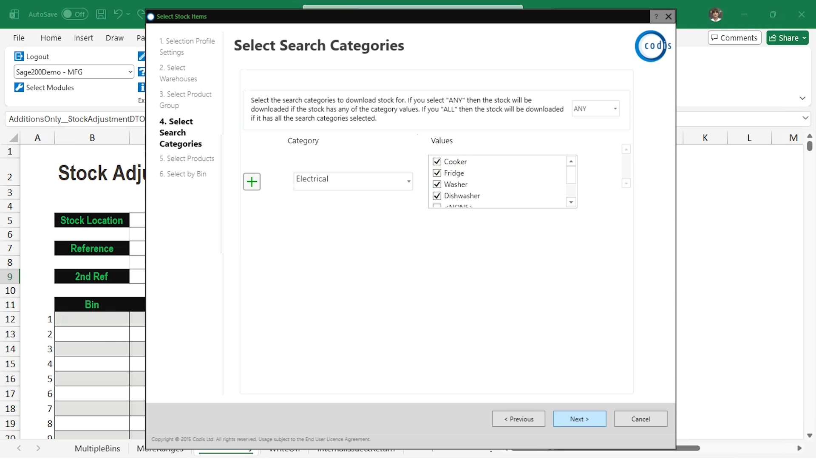Open the MultipleBins sheet tab
The width and height of the screenshot is (816, 459).
coord(97,448)
